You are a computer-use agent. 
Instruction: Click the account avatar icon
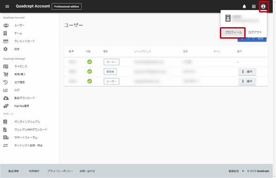click(263, 6)
